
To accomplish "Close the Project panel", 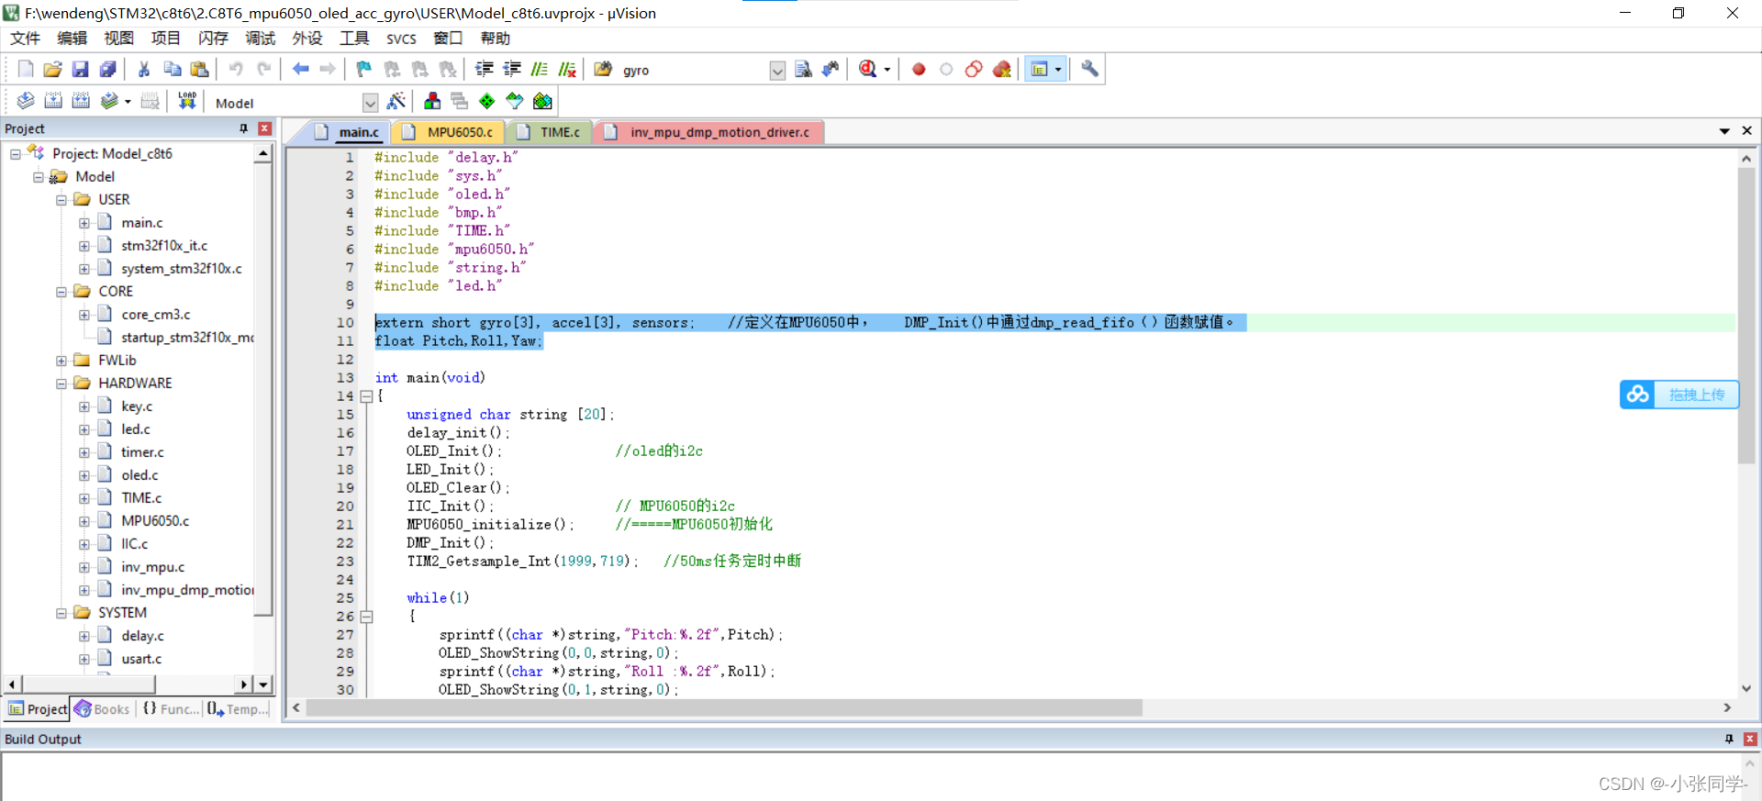I will (x=264, y=128).
